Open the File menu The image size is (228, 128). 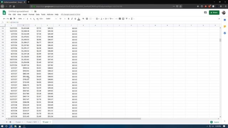[10, 15]
